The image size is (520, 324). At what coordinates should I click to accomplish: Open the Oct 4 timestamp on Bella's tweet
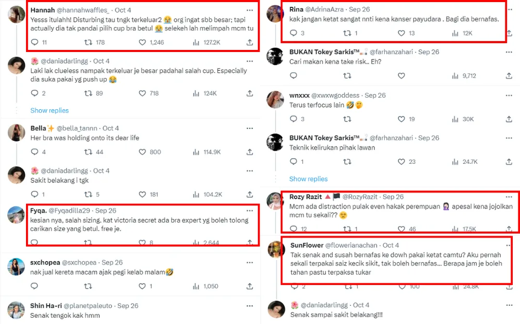click(111, 128)
